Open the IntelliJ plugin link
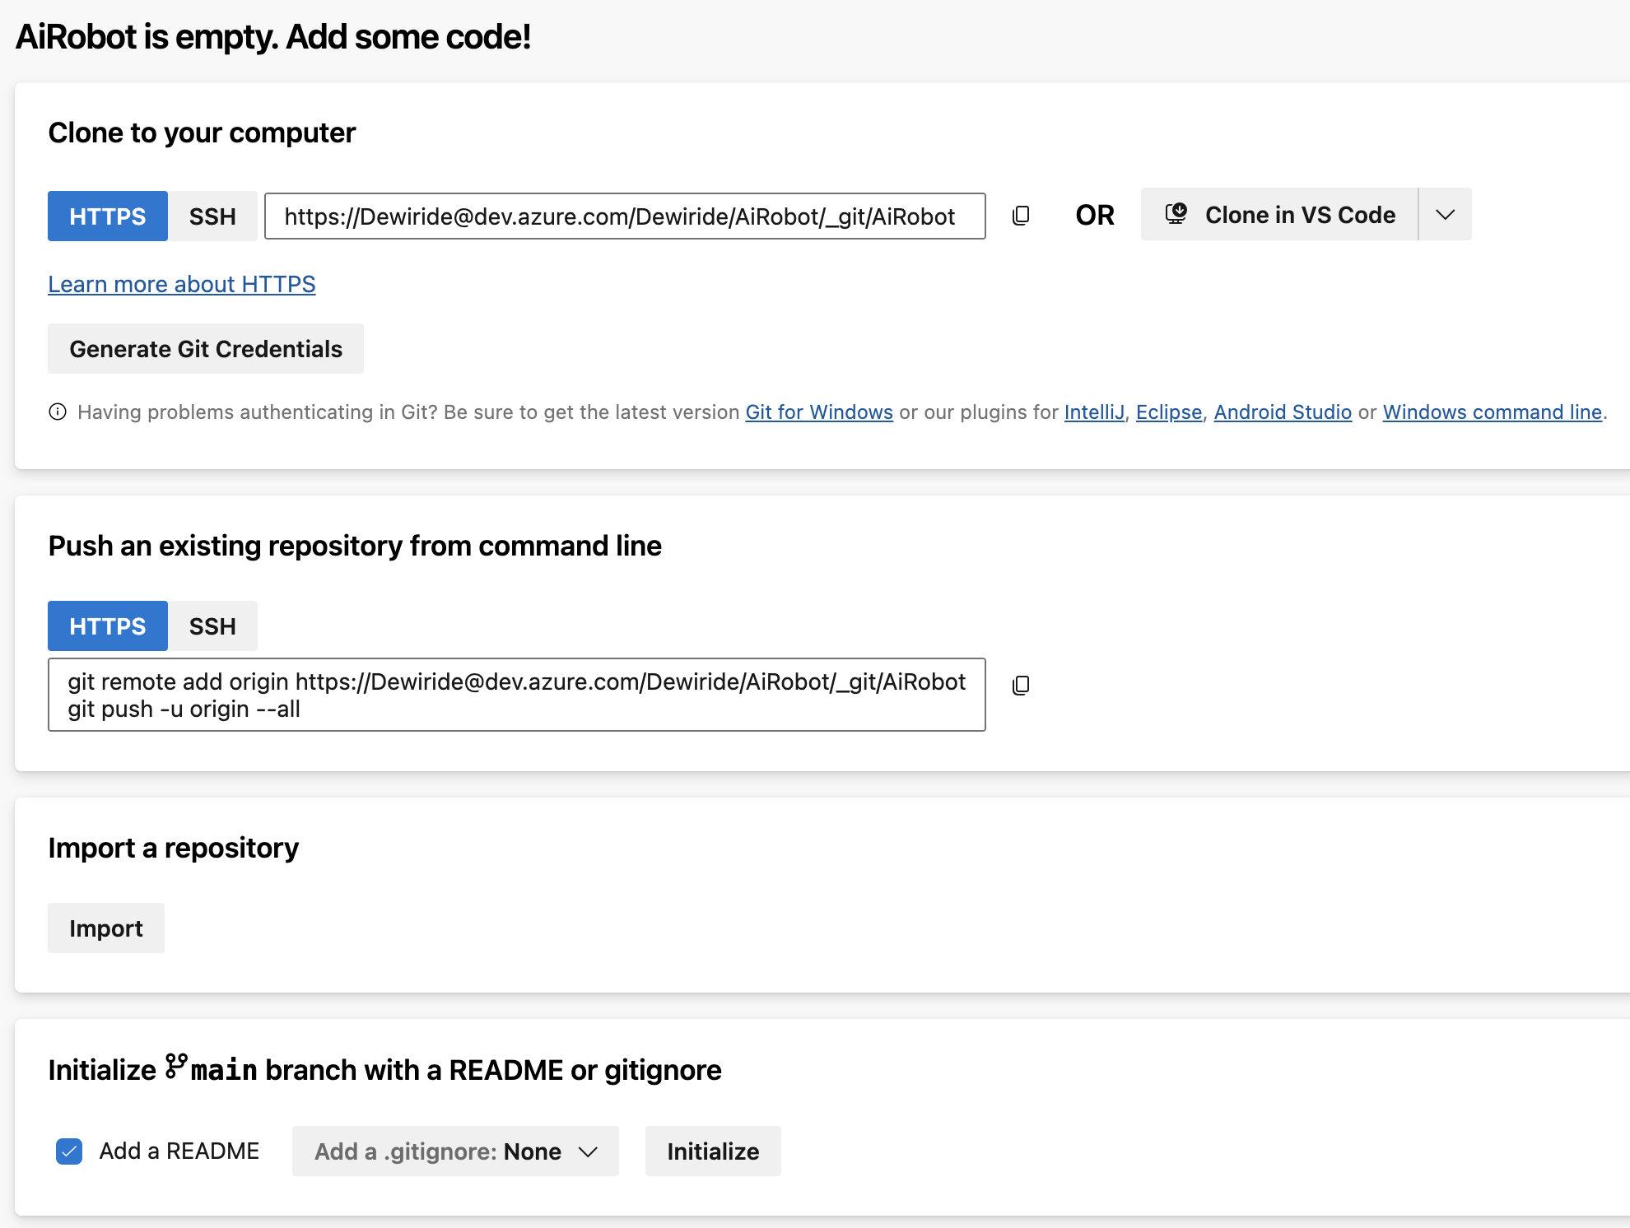 [1092, 412]
